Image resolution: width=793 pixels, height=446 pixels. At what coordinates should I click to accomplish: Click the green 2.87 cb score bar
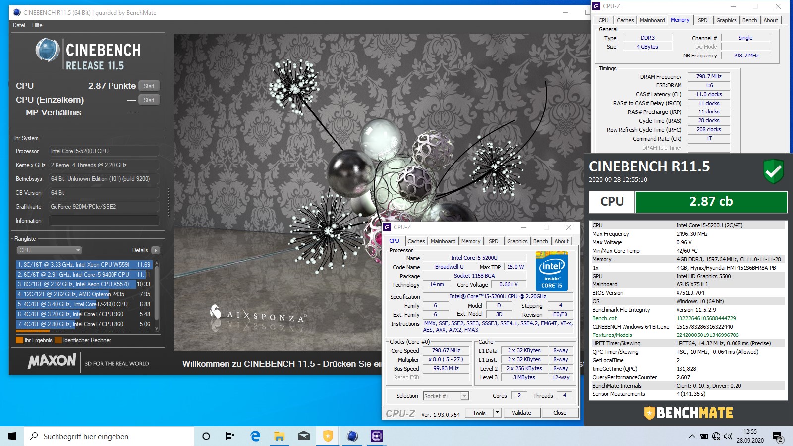point(711,202)
